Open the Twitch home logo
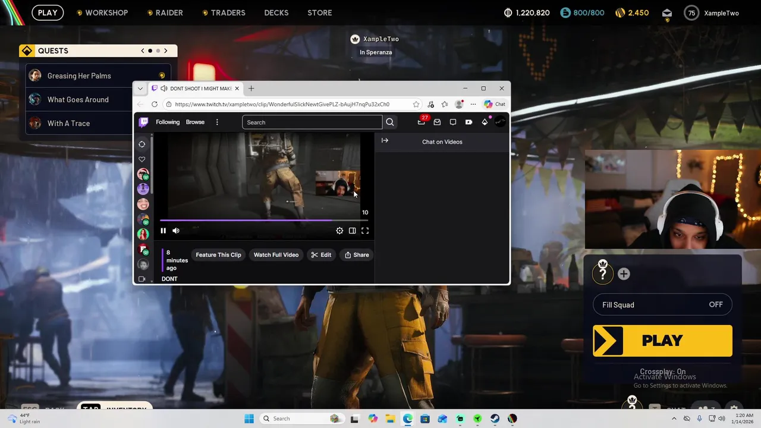The height and width of the screenshot is (428, 761). coord(143,122)
